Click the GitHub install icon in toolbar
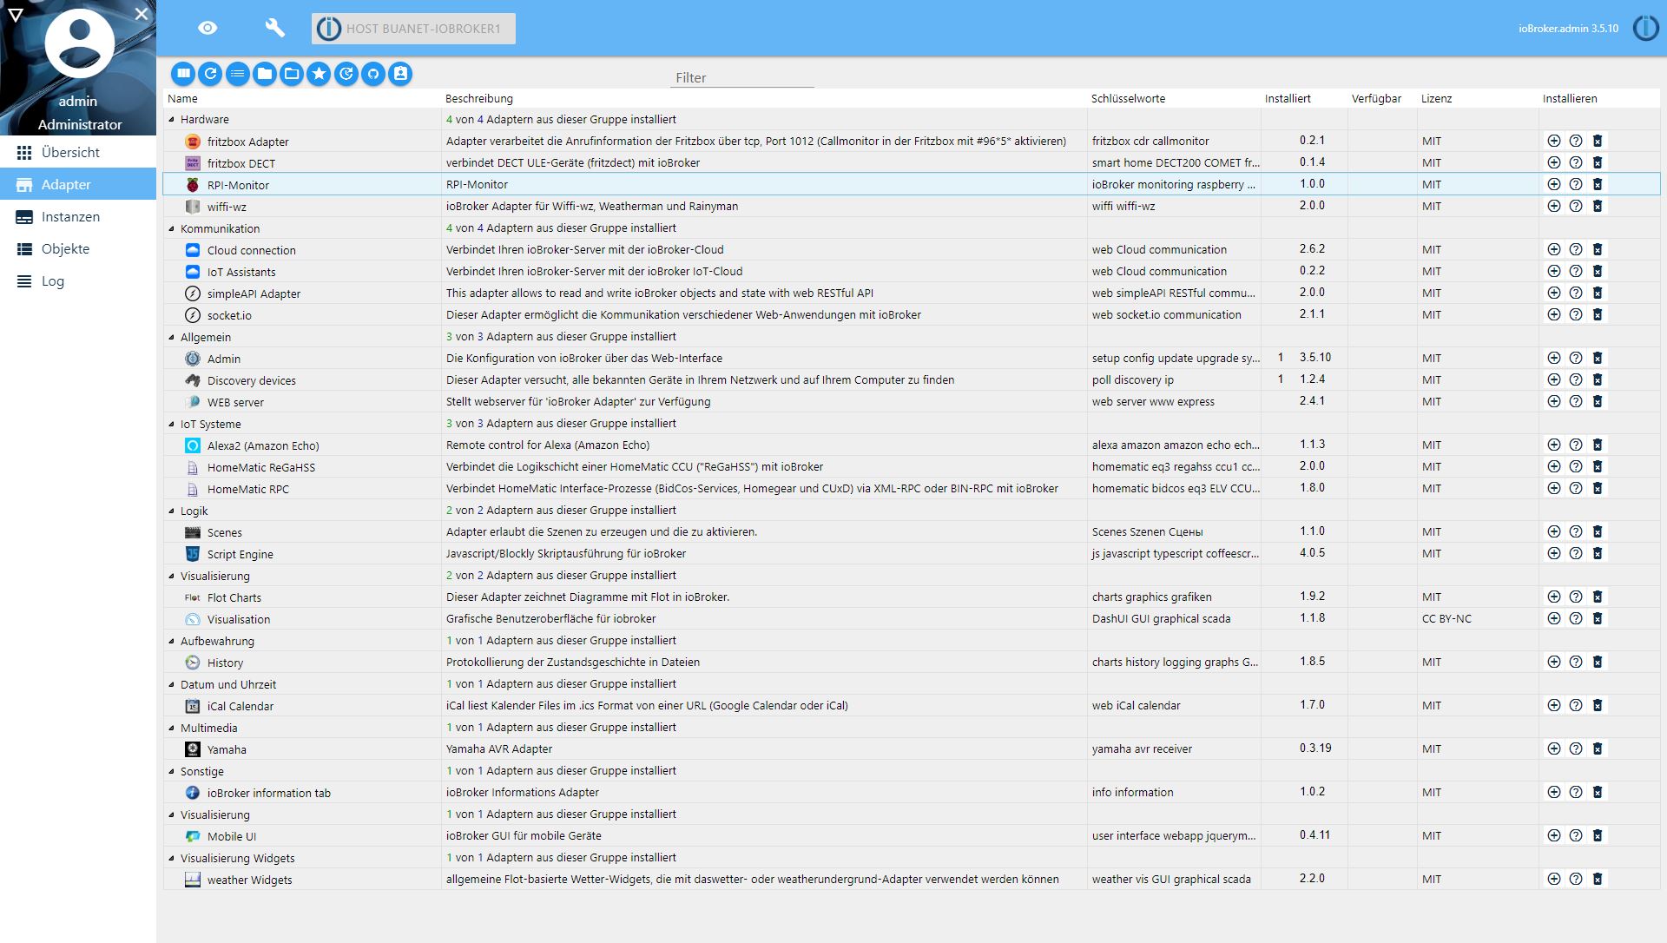The height and width of the screenshot is (943, 1667). coord(373,75)
